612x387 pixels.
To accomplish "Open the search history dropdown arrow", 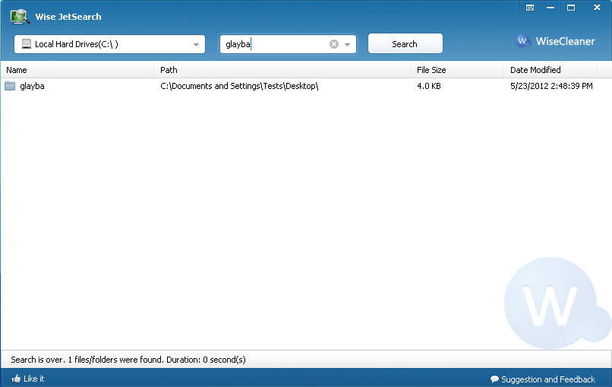I will click(x=347, y=45).
